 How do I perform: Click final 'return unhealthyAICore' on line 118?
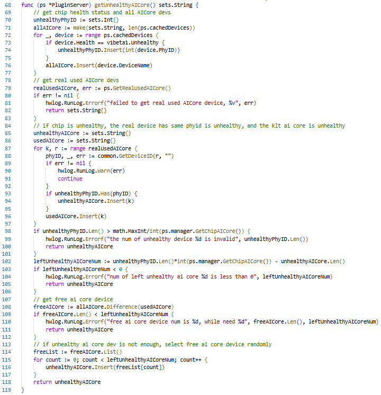click(67, 382)
